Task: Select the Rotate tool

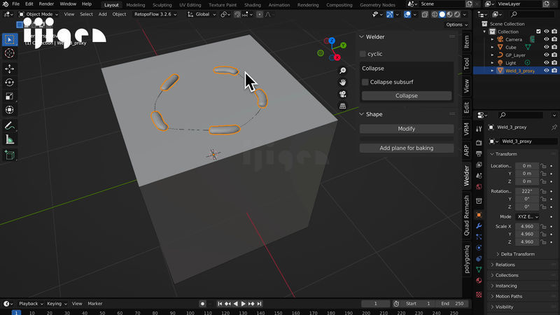Action: coord(10,83)
